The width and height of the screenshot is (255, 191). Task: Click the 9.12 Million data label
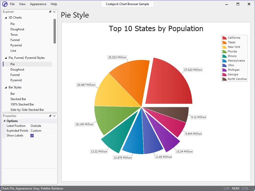[x=198, y=117]
